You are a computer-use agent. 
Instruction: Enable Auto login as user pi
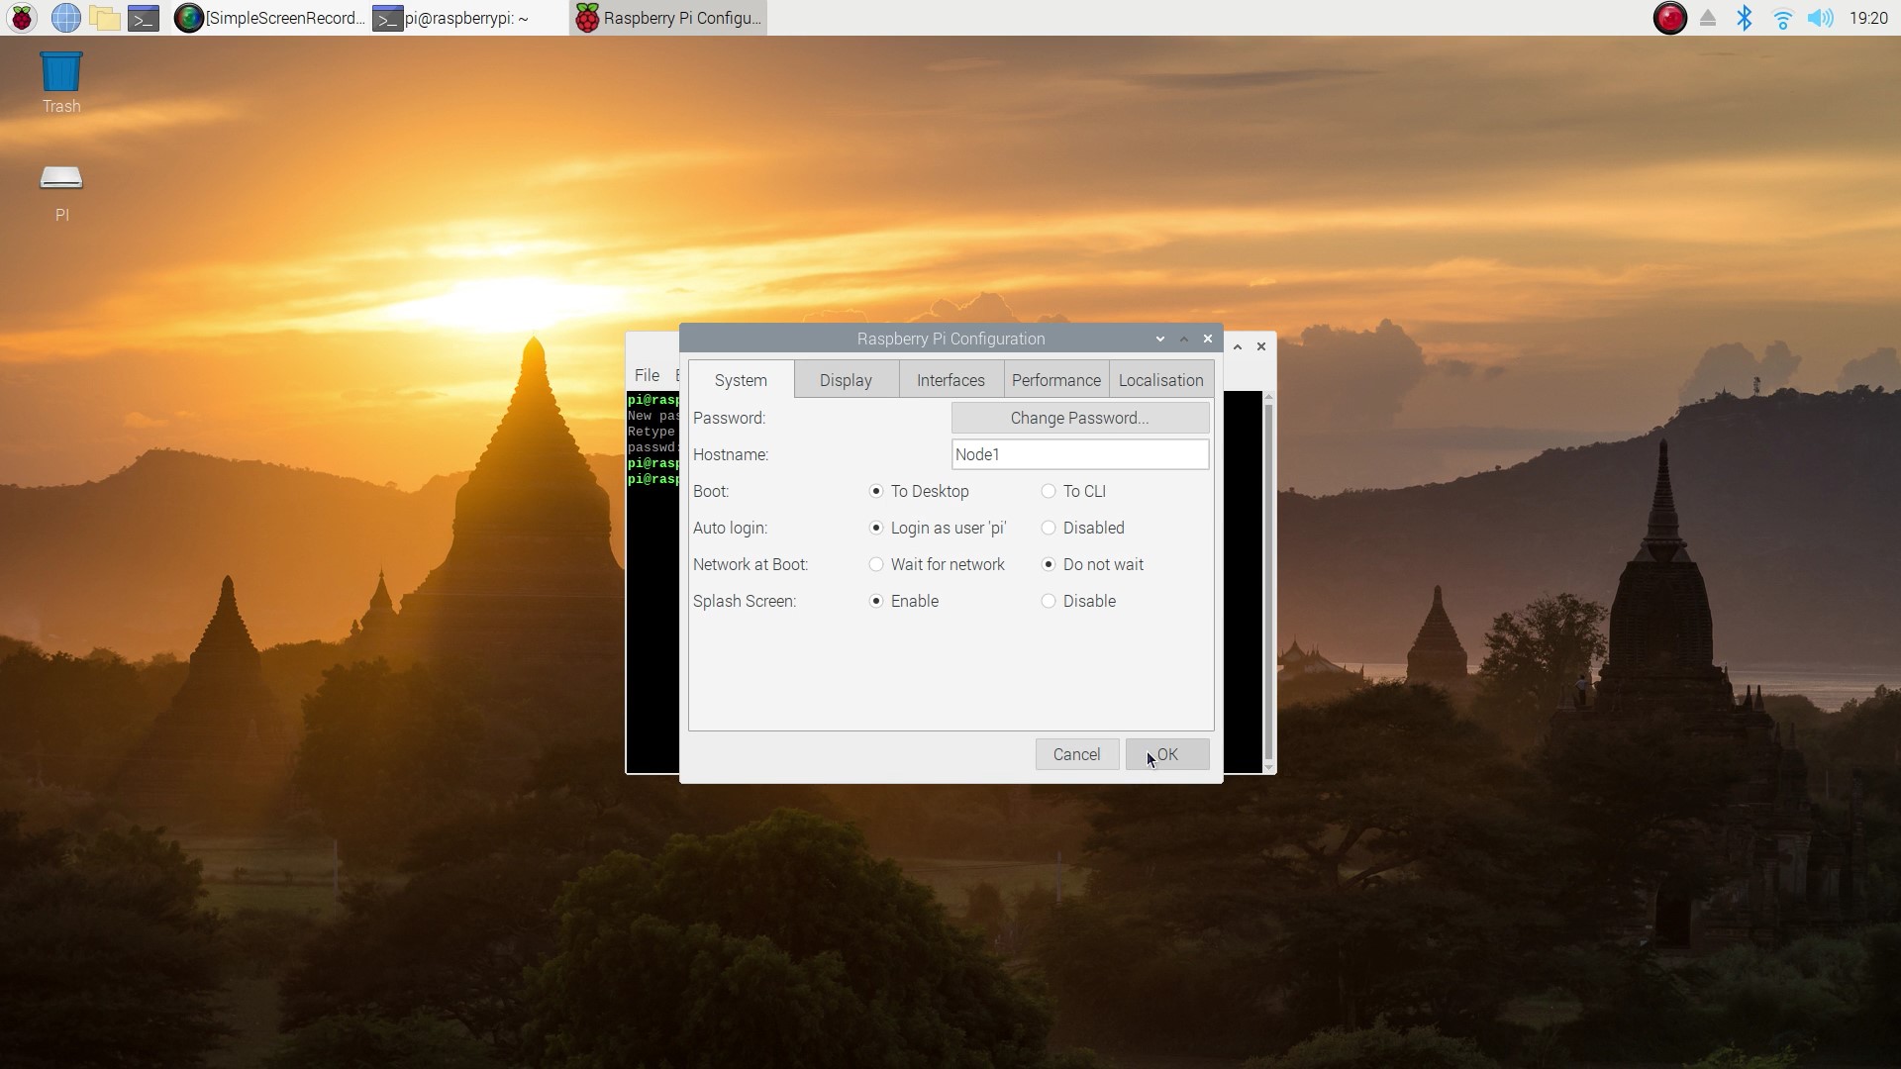(x=876, y=528)
